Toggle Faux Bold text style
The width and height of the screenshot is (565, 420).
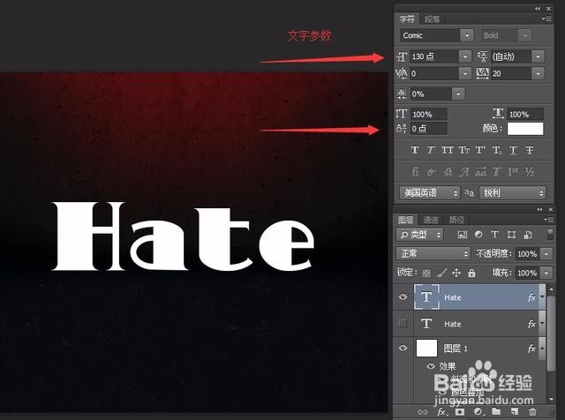coord(415,150)
